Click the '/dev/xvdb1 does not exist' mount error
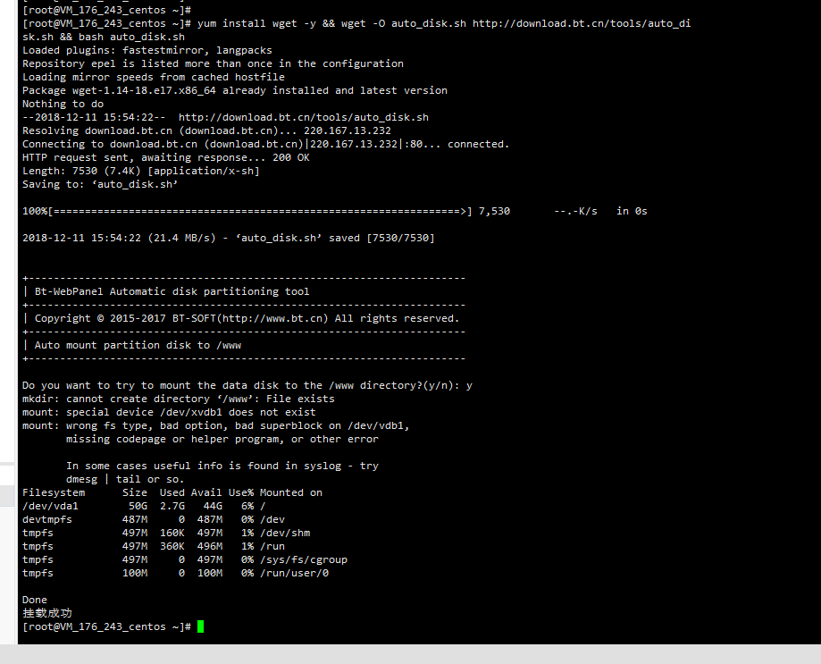Screen dimensions: 821x664 click(238, 412)
